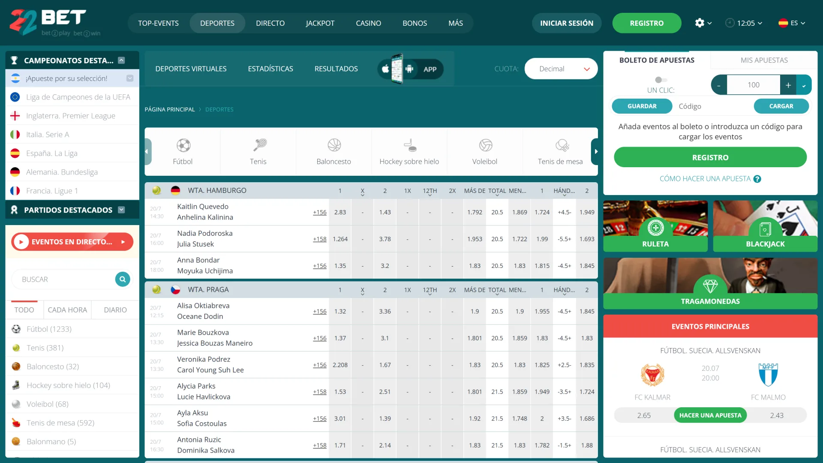Click the tennis ball icon beside WTA. Praga
Screen dimensions: 823x463
pyautogui.click(x=156, y=290)
